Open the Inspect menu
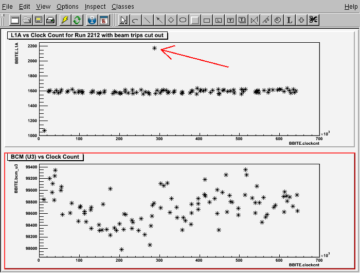 [x=95, y=7]
